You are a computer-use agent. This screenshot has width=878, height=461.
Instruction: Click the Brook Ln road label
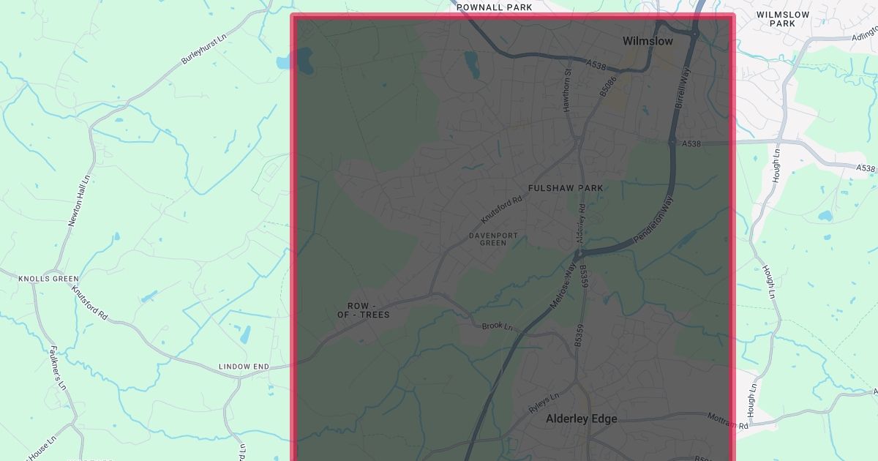498,326
